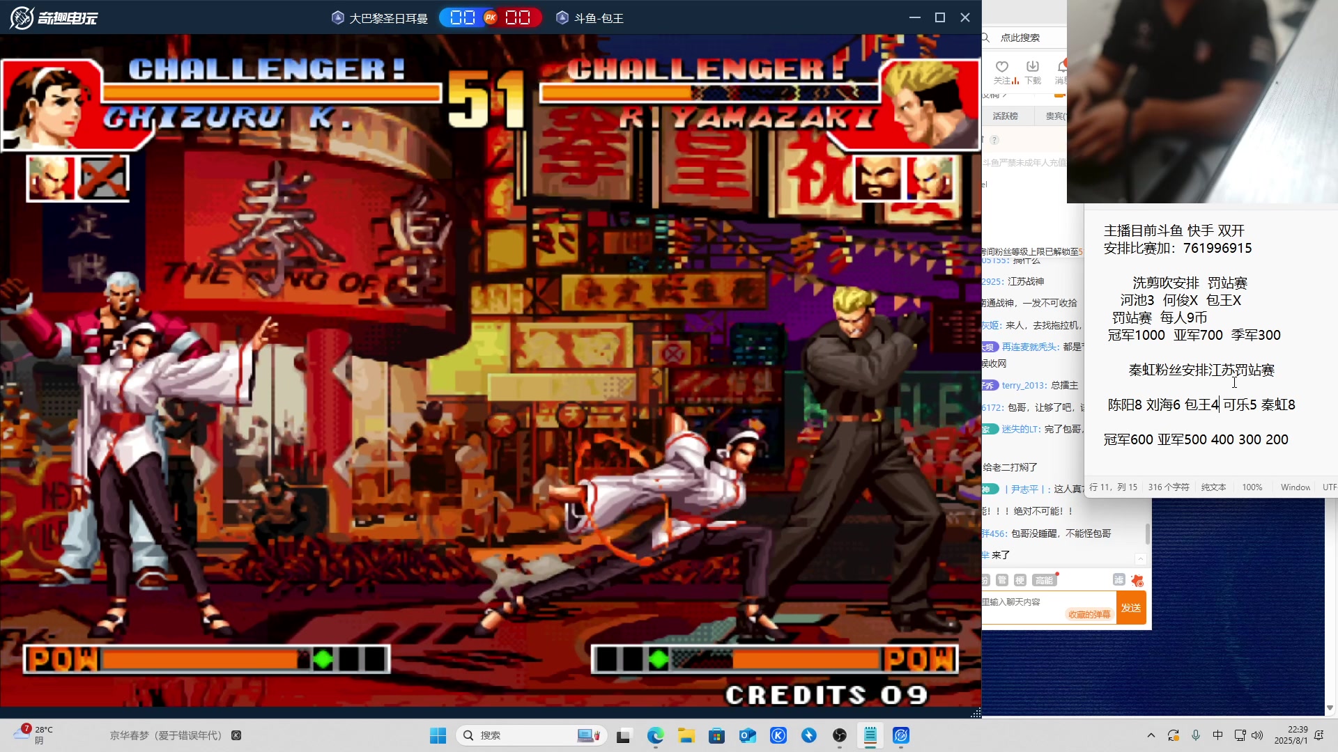Viewport: 1338px width, 752px height.
Task: Open File Explorer from the taskbar
Action: tap(686, 735)
